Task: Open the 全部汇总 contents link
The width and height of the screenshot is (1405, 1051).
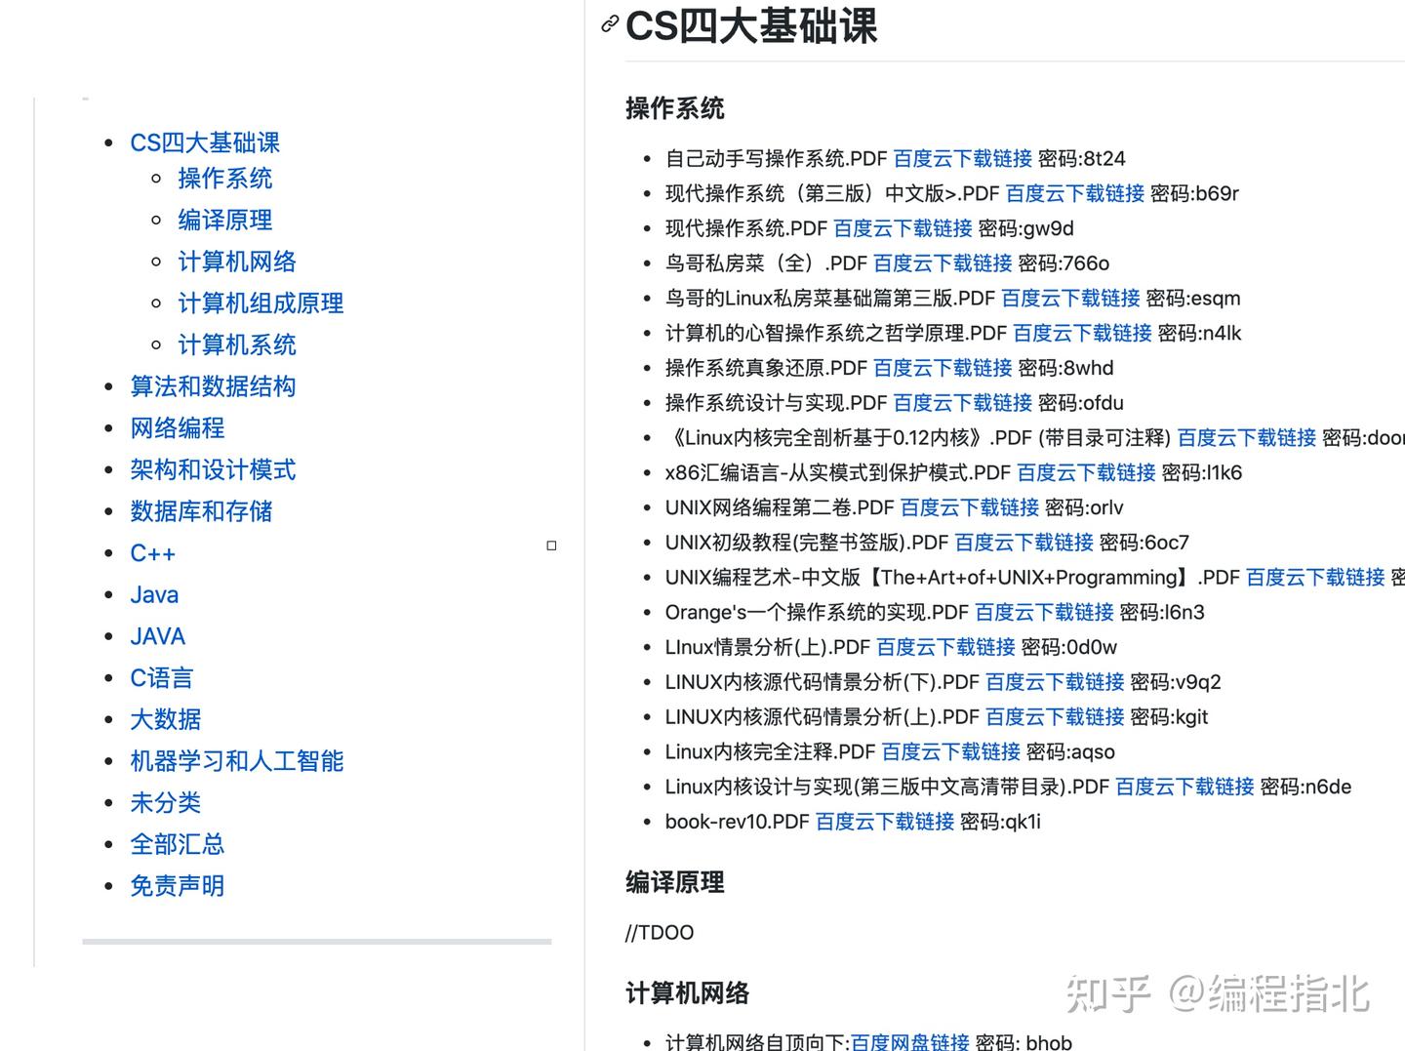Action: (x=178, y=844)
